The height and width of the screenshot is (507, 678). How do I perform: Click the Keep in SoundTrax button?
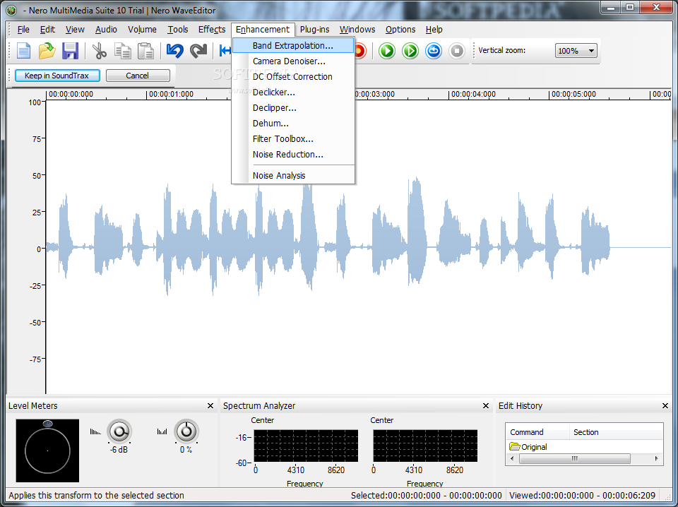click(57, 76)
